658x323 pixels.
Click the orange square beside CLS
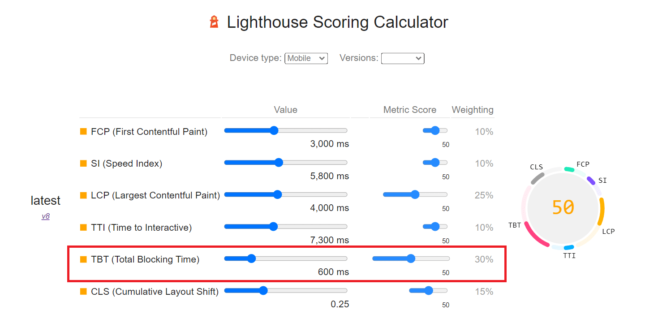point(83,292)
